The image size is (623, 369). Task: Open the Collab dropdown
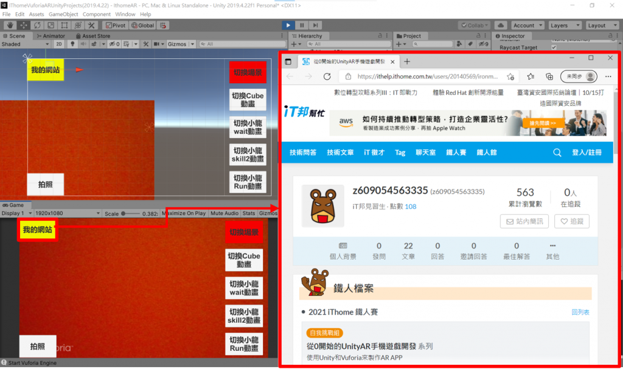(475, 26)
